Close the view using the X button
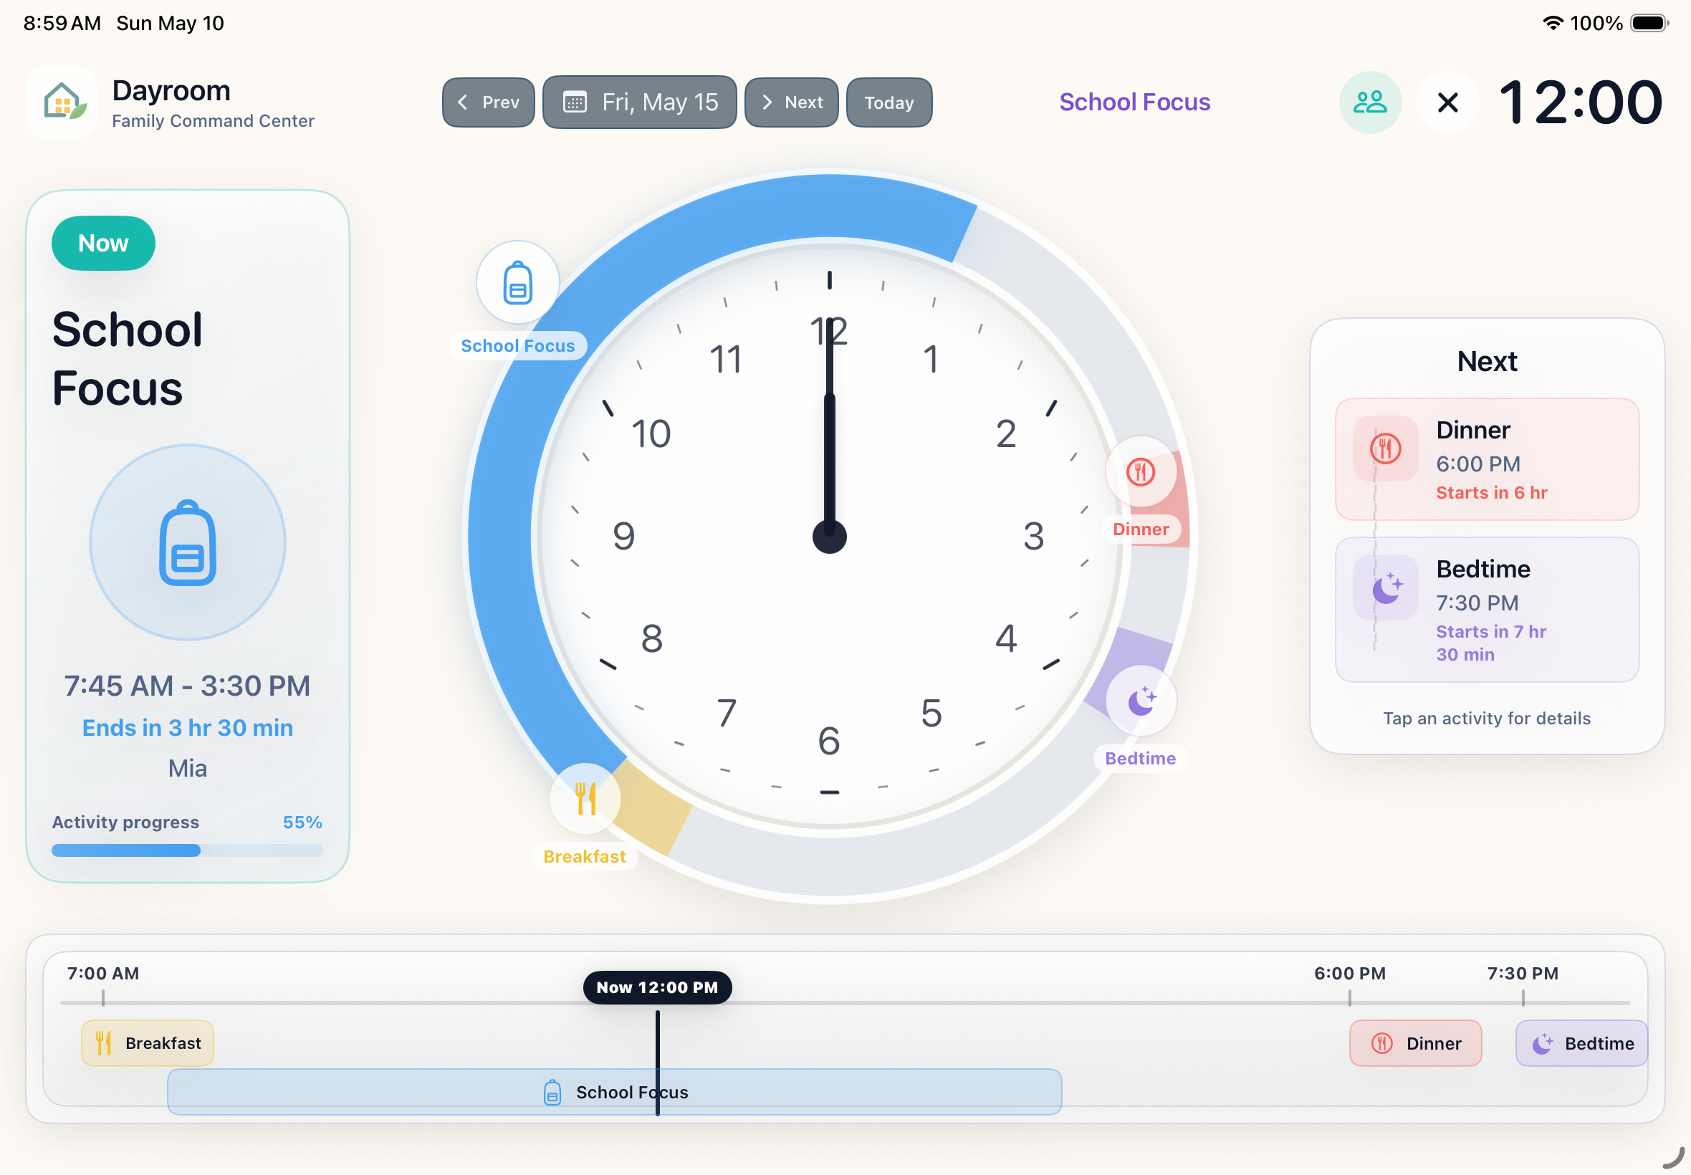The width and height of the screenshot is (1691, 1175). point(1447,102)
